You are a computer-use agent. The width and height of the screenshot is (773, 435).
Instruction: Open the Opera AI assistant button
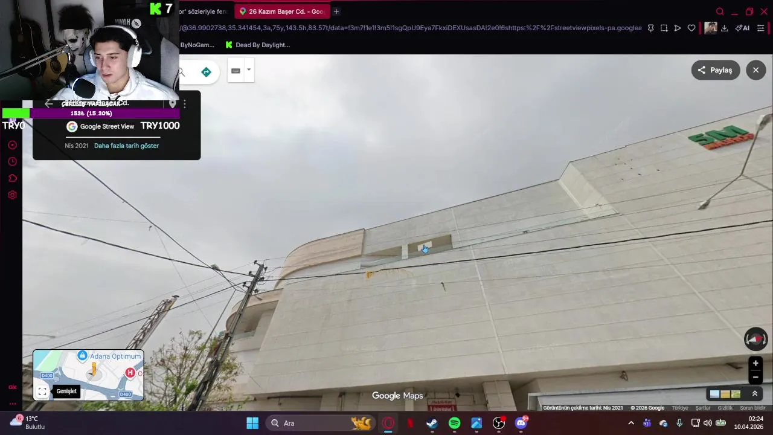tap(742, 28)
